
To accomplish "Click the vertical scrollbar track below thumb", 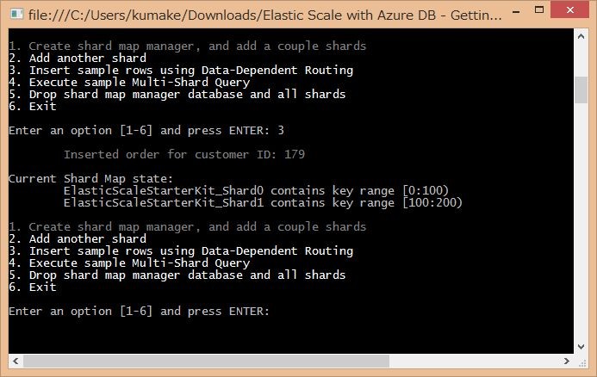I will [581, 220].
